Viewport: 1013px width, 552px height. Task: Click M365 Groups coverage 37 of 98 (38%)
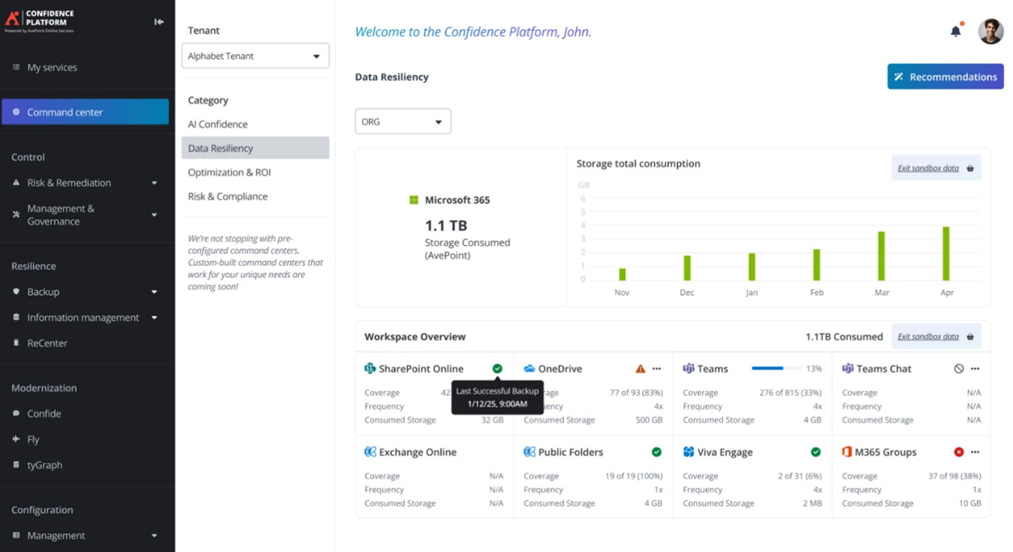pos(955,476)
